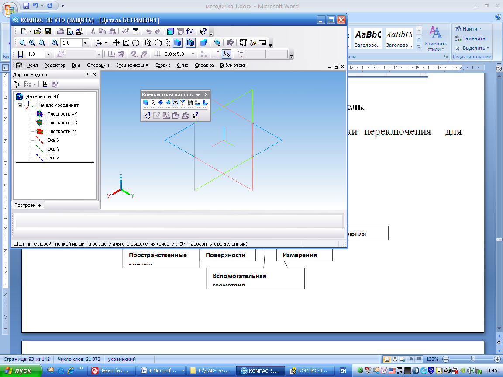Image resolution: width=503 pixels, height=377 pixels.
Task: Click Изменить стили in Word ribbon
Action: [x=435, y=38]
